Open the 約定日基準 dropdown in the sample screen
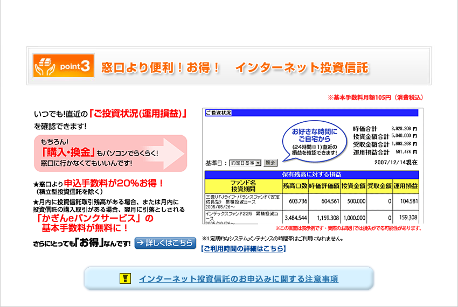 pos(245,163)
